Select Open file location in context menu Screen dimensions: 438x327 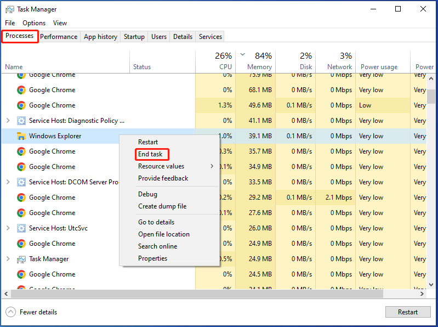[x=164, y=234]
